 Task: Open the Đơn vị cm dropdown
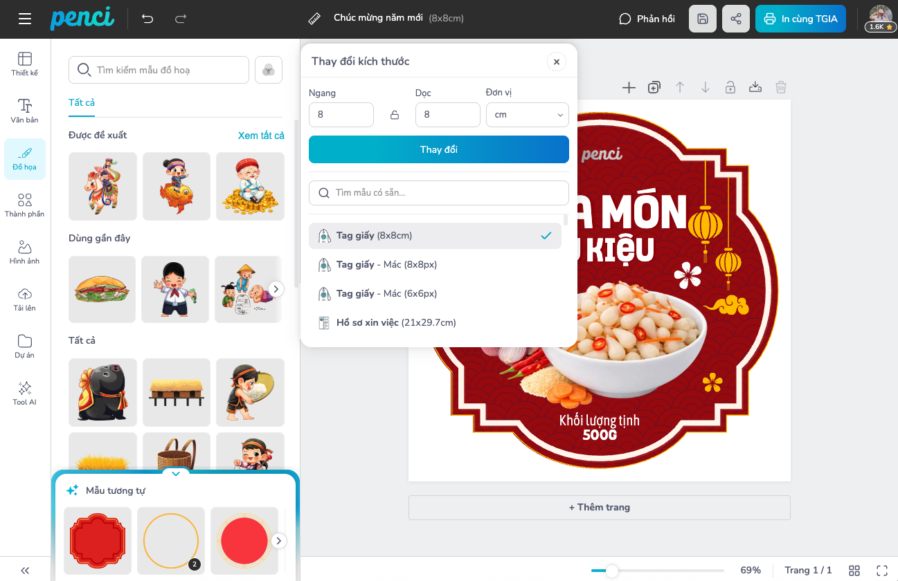527,115
